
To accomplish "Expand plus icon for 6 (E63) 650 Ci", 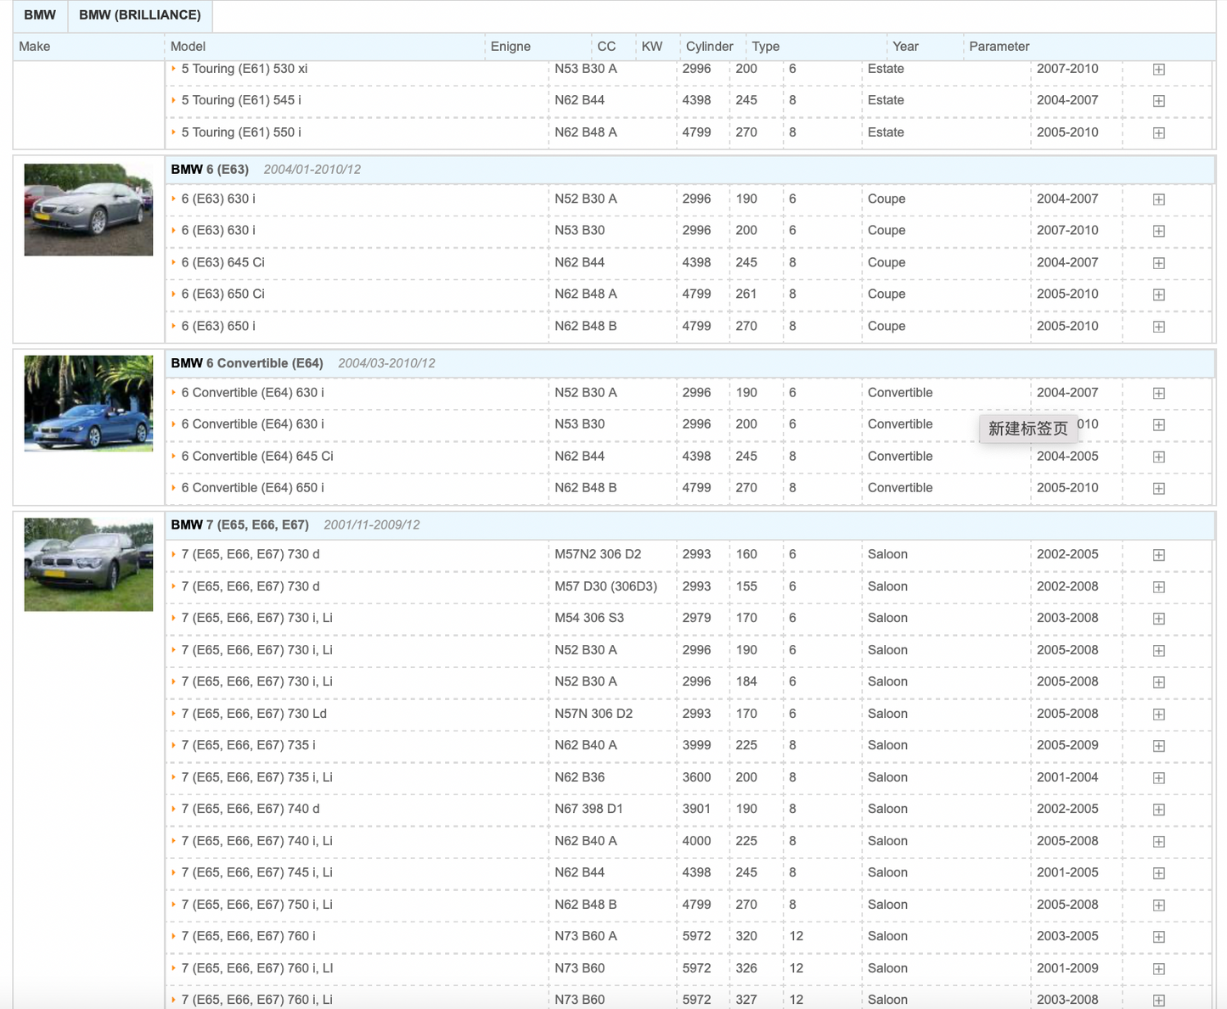I will click(1158, 294).
